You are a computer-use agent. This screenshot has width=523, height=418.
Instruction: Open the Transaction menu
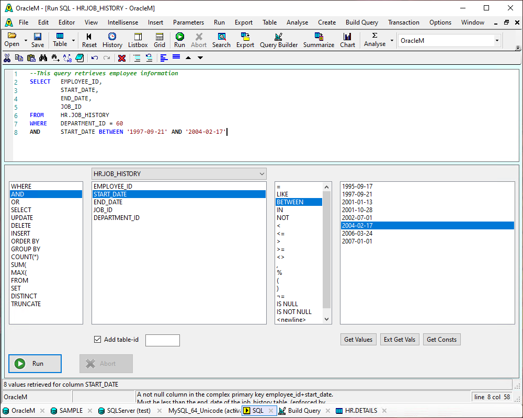[404, 22]
